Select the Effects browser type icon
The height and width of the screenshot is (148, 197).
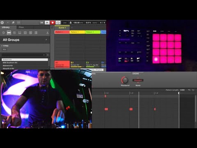(25, 33)
